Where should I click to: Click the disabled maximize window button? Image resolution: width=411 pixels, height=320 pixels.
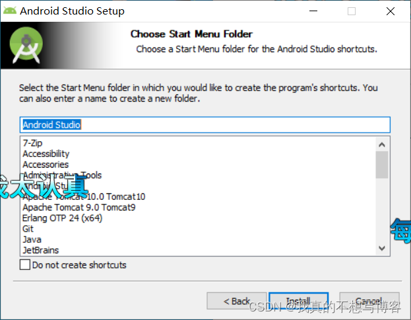pos(352,11)
